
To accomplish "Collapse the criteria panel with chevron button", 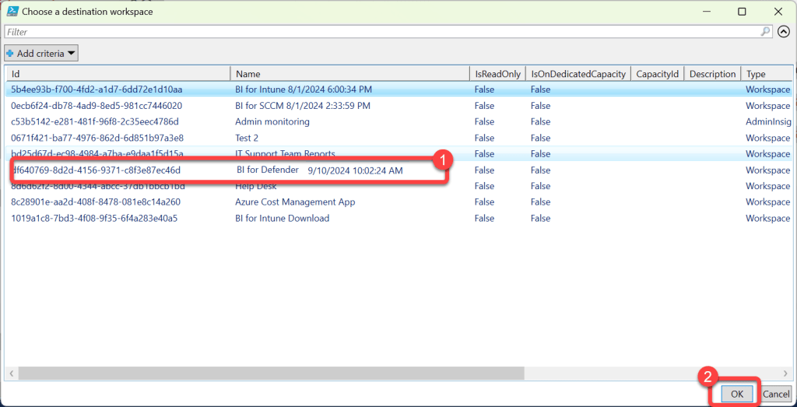I will 785,32.
